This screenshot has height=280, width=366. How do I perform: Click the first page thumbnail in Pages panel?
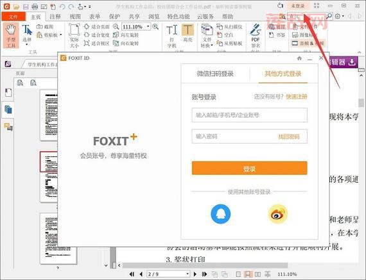[49, 115]
